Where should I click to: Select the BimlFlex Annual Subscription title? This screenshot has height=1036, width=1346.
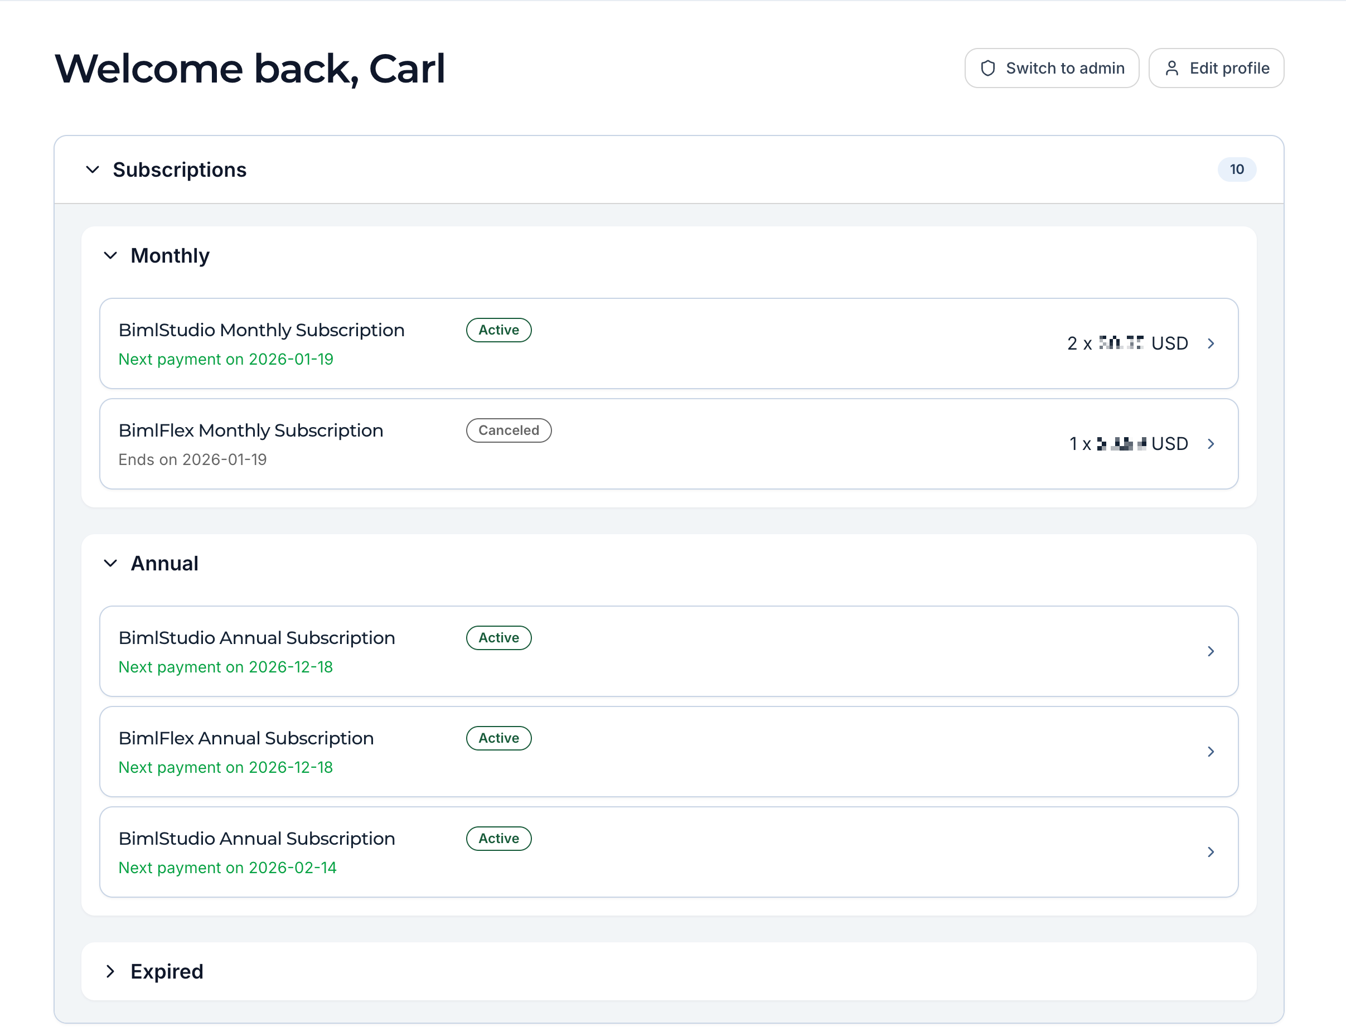click(246, 738)
